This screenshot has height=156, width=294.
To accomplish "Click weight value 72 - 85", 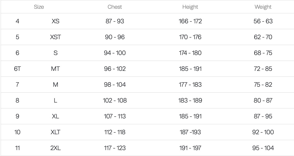I will pyautogui.click(x=263, y=69).
